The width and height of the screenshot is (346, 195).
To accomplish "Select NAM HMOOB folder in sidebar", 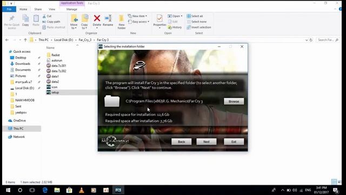I will click(25, 100).
